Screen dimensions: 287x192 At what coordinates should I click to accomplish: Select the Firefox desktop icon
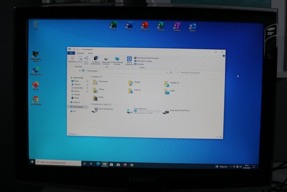(35, 85)
